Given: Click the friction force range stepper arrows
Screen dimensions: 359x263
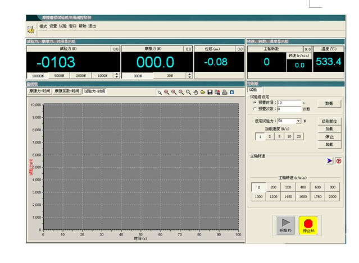Looking at the screenshot, I should point(189,75).
